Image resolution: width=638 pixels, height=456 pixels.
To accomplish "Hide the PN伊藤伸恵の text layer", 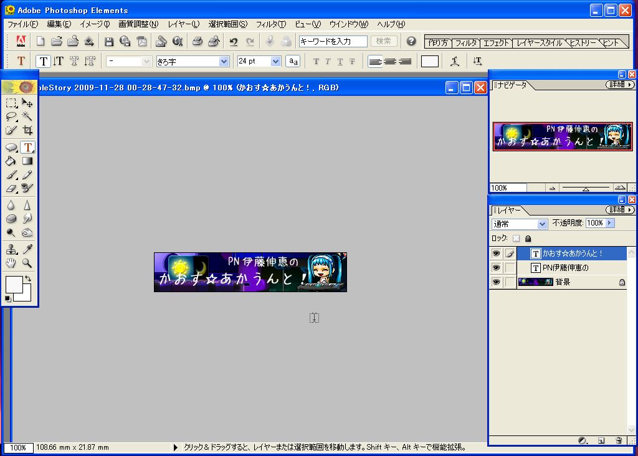I will tap(496, 268).
